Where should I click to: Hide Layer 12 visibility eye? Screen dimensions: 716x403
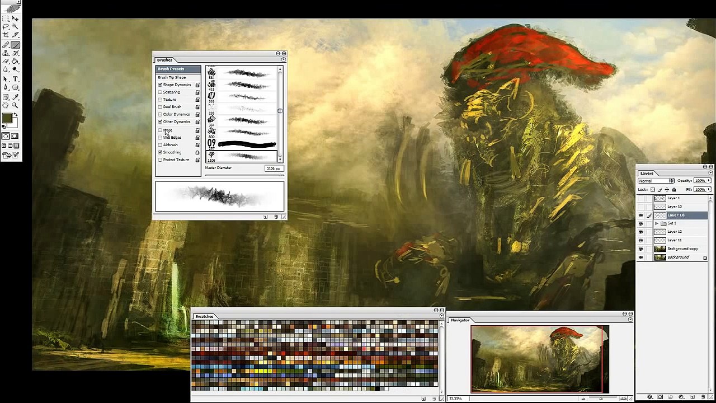point(640,232)
